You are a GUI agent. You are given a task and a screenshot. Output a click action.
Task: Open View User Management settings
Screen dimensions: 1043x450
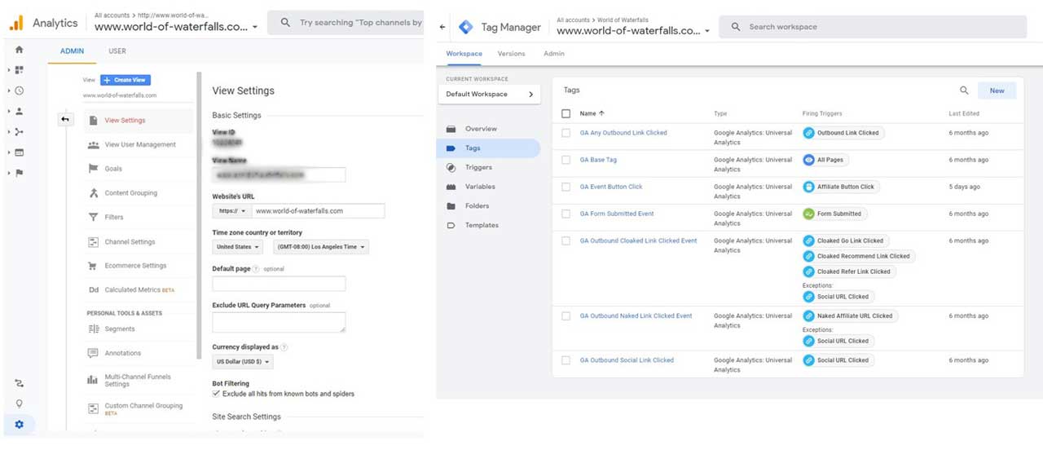[140, 144]
